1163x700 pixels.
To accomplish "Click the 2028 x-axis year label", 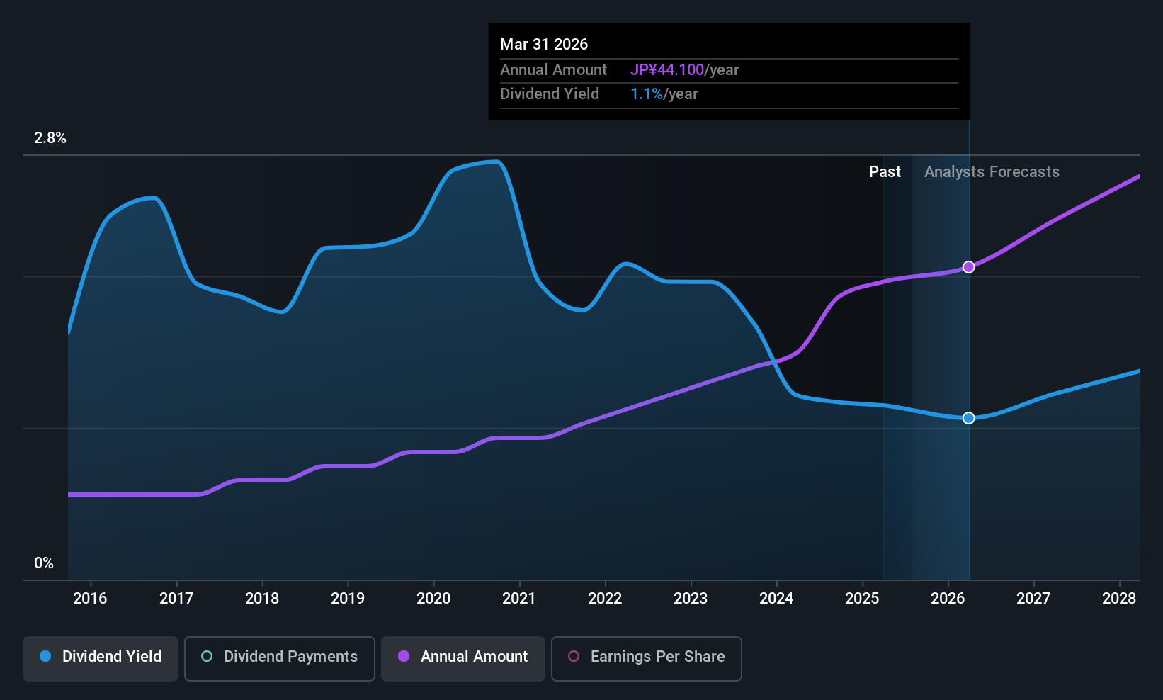I will click(x=1119, y=599).
